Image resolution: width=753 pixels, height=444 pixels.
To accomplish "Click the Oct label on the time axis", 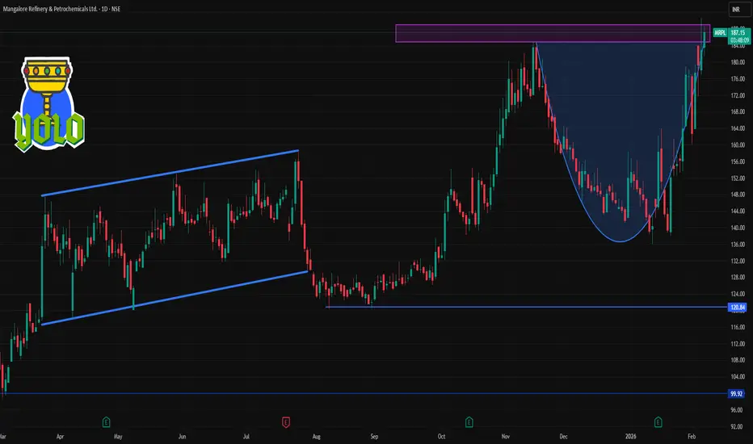I will (x=441, y=437).
